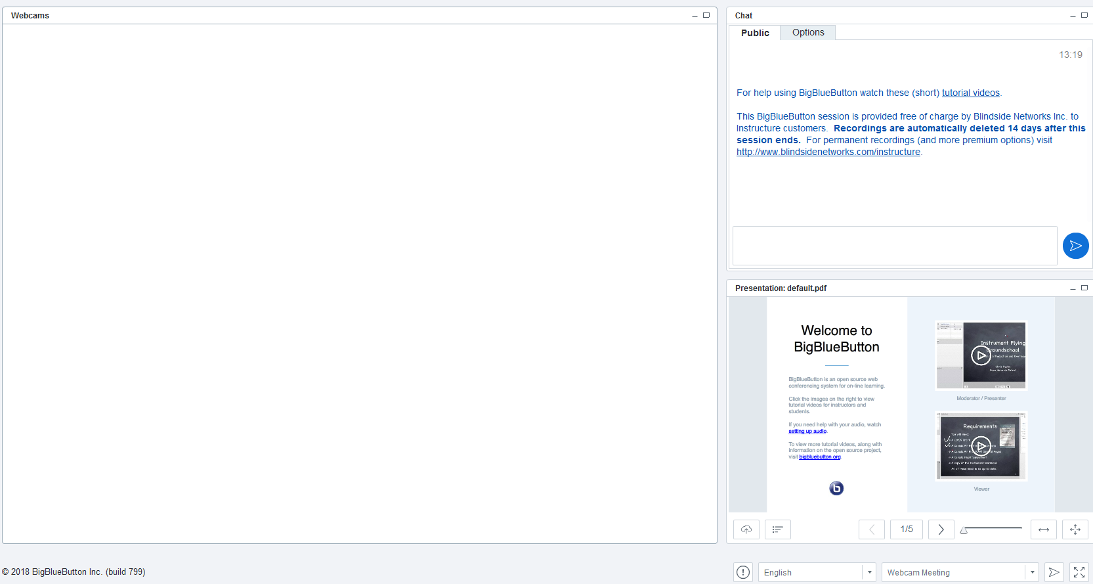The height and width of the screenshot is (584, 1093).
Task: Open the bigbluebutton.org link on the slide
Action: pyautogui.click(x=820, y=457)
